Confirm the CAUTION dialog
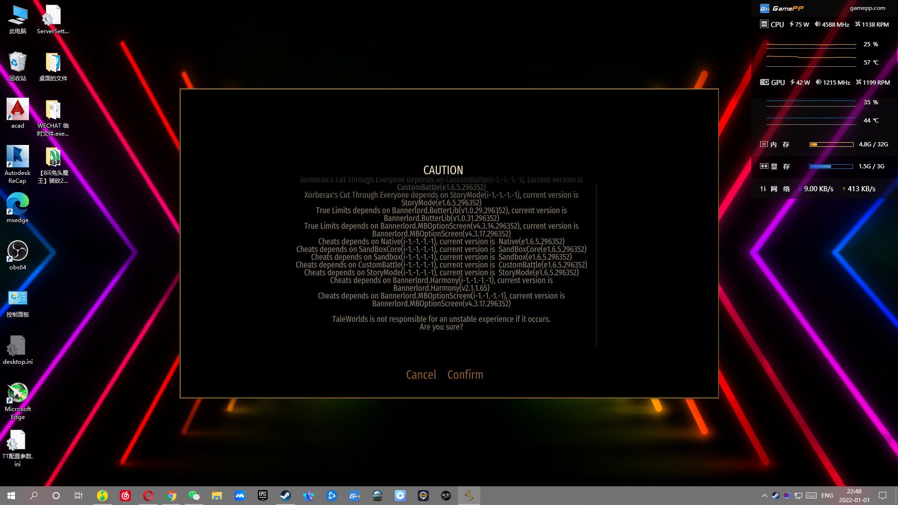Image resolution: width=898 pixels, height=505 pixels. point(465,375)
